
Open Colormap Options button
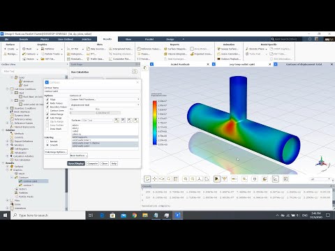coord(56,152)
